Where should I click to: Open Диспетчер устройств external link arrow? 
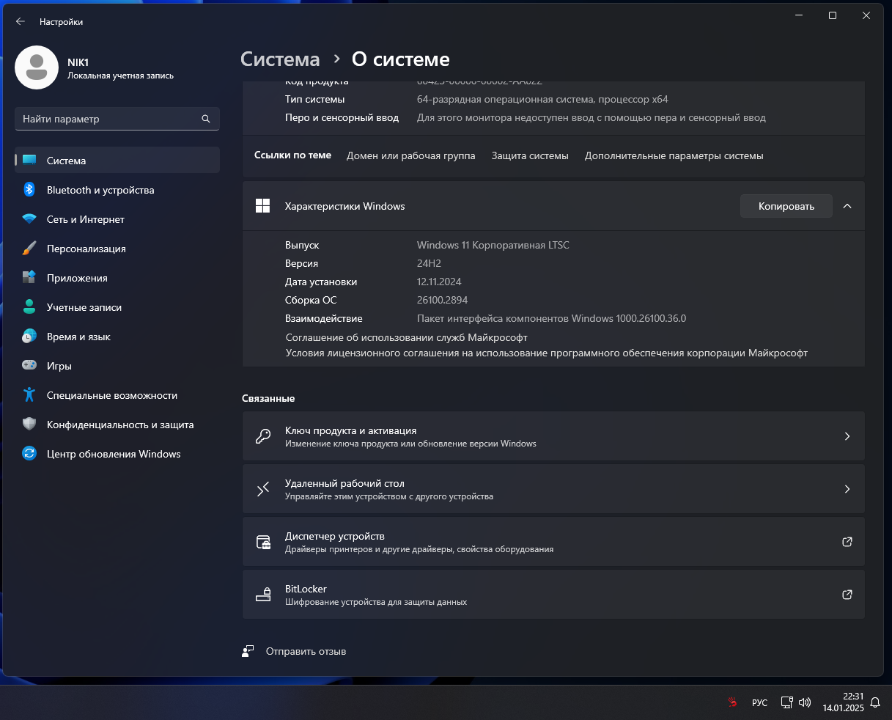(847, 542)
